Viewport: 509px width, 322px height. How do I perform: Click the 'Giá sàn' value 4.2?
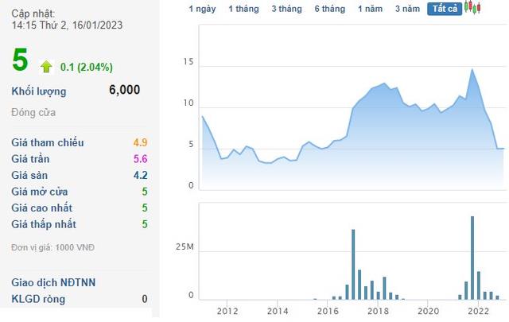click(140, 176)
